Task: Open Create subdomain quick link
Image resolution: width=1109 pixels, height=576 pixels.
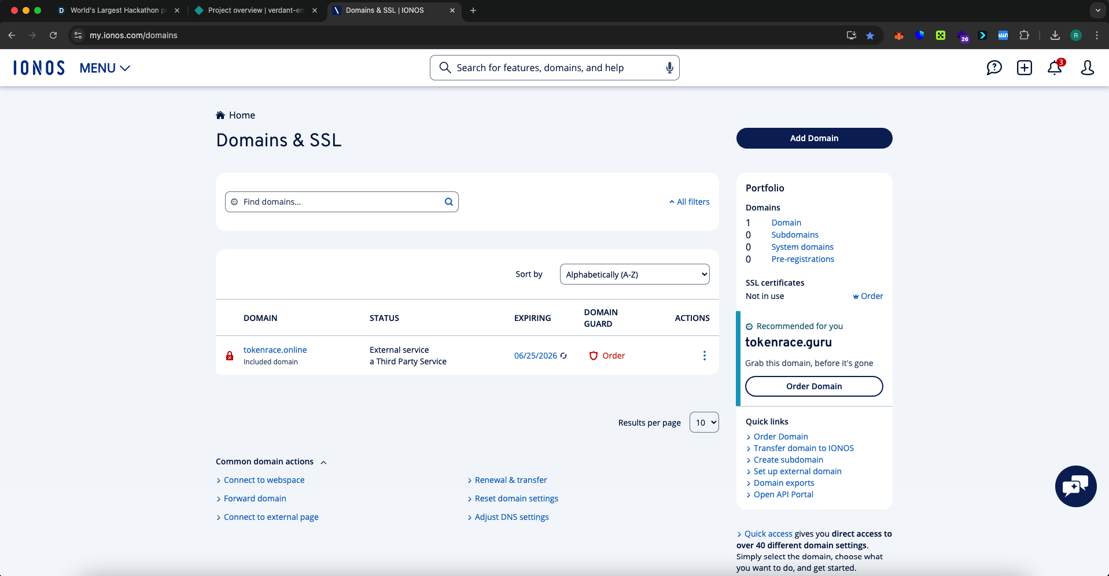Action: 789,460
